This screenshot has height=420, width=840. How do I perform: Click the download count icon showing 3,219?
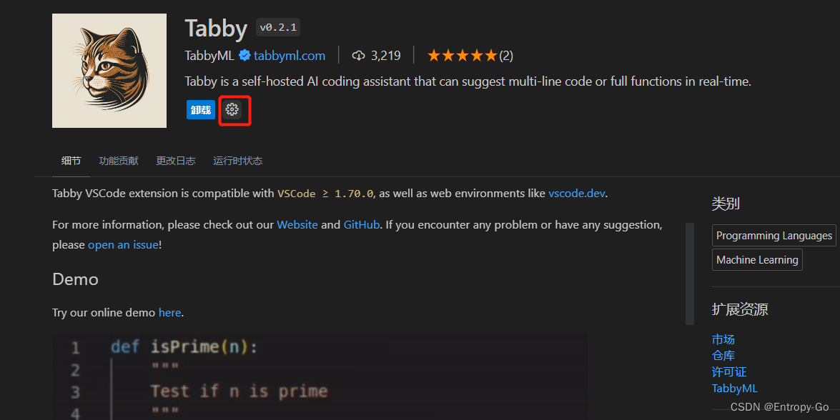(358, 55)
